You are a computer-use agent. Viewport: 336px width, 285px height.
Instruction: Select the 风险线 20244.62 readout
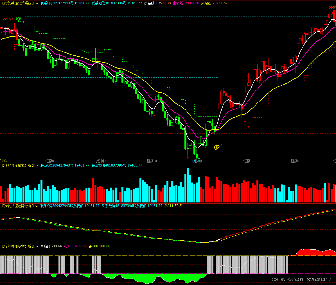coord(214,3)
